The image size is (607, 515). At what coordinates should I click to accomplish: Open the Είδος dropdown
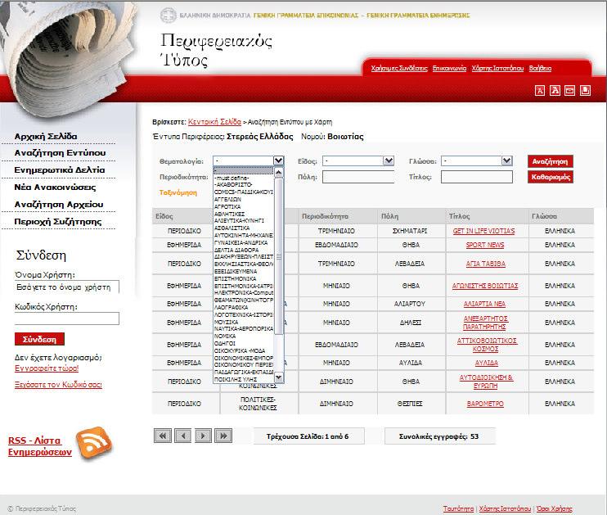coord(358,160)
